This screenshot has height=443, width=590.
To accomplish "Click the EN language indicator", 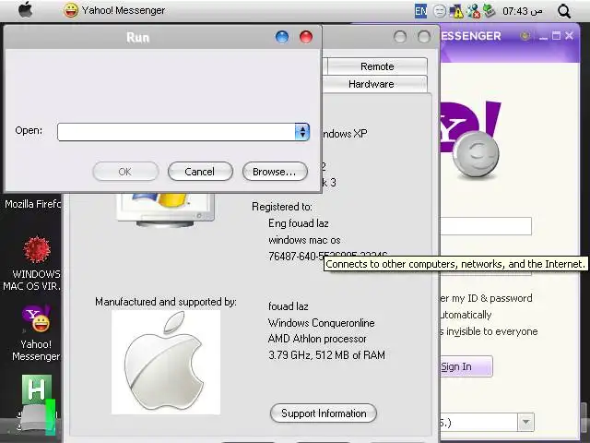I will pyautogui.click(x=420, y=11).
